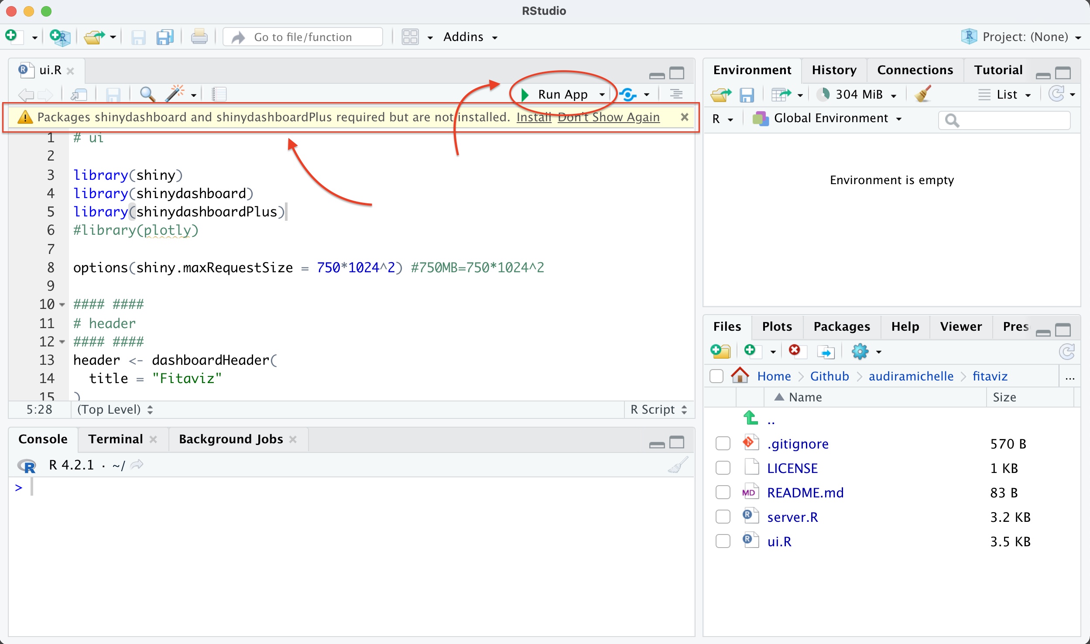Click the compile report notebook icon

219,94
